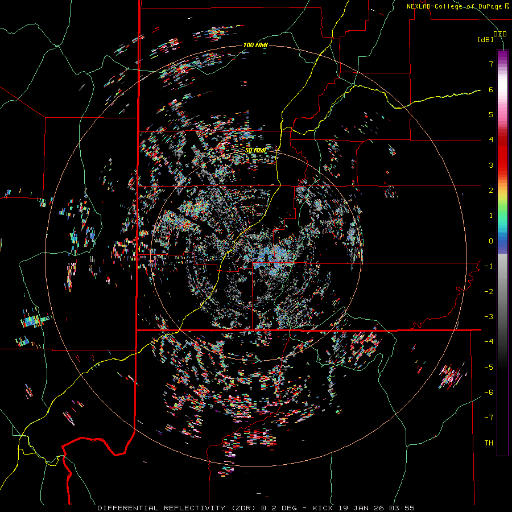Click the bottom caption reading DIFFERENTIAL REFLECTIVITY (ZDR)
The width and height of the screenshot is (512, 512).
pos(177,508)
